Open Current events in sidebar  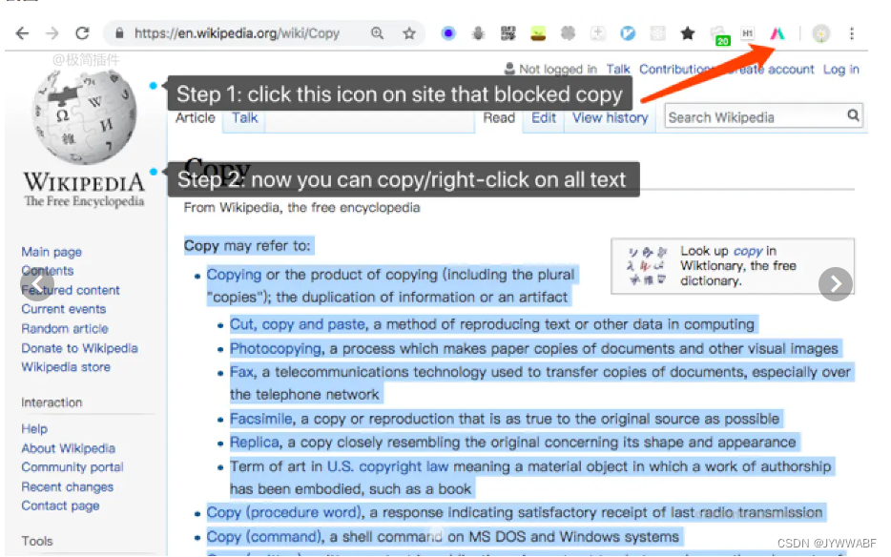click(x=64, y=309)
